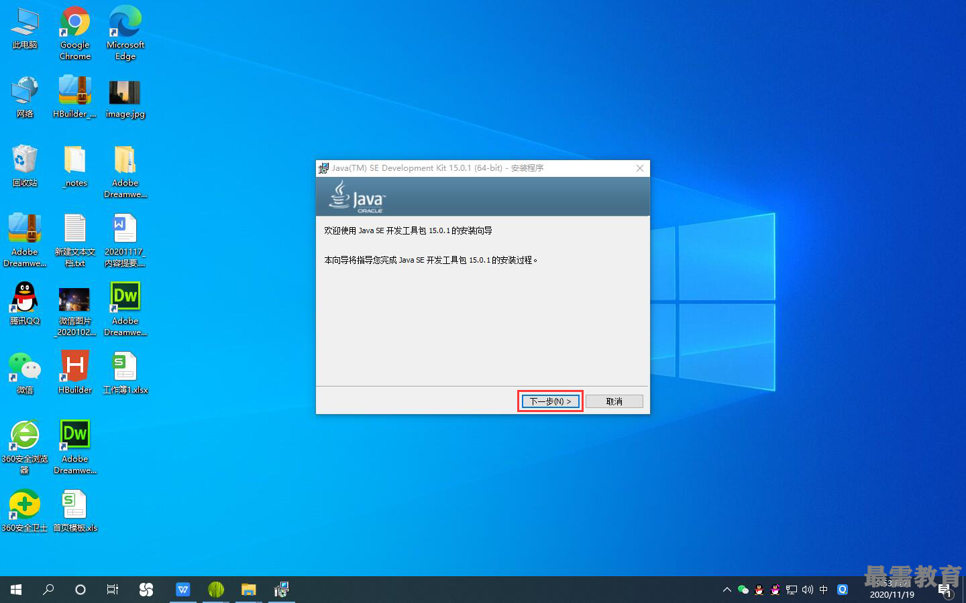Open Task View on the taskbar
Viewport: 966px width, 603px height.
[x=113, y=590]
